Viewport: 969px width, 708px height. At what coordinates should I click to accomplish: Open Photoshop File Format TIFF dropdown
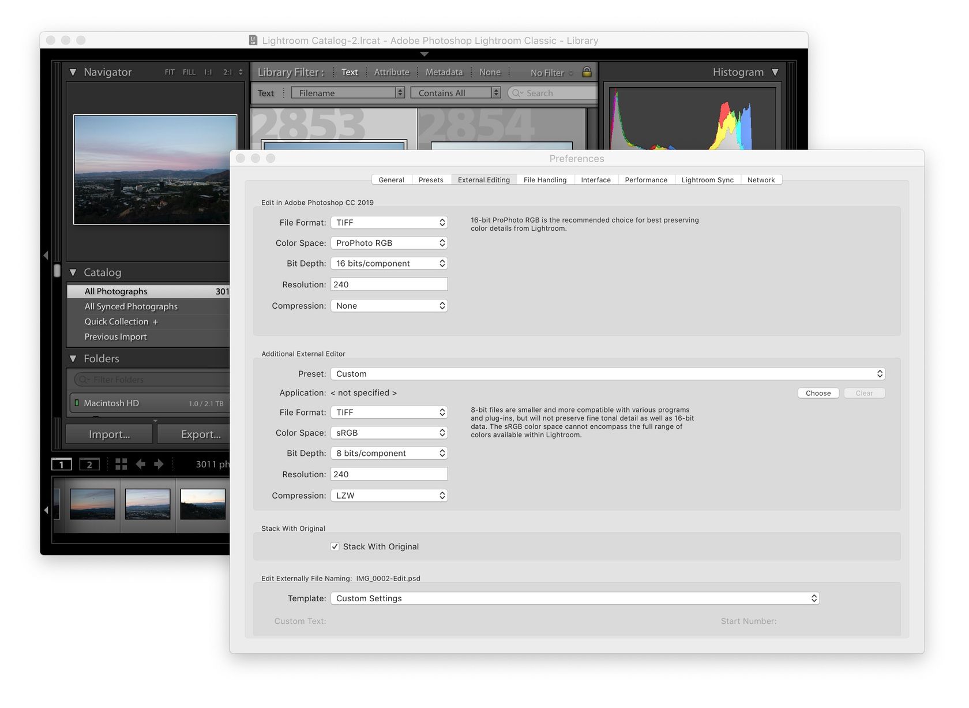389,222
